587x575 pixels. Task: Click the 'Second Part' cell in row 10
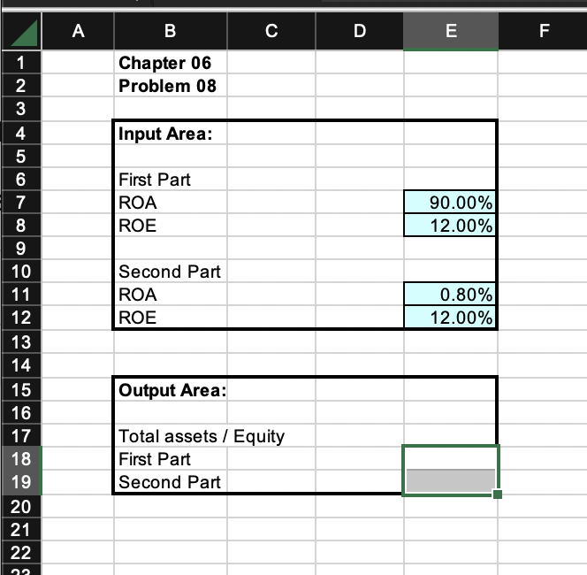pyautogui.click(x=171, y=272)
